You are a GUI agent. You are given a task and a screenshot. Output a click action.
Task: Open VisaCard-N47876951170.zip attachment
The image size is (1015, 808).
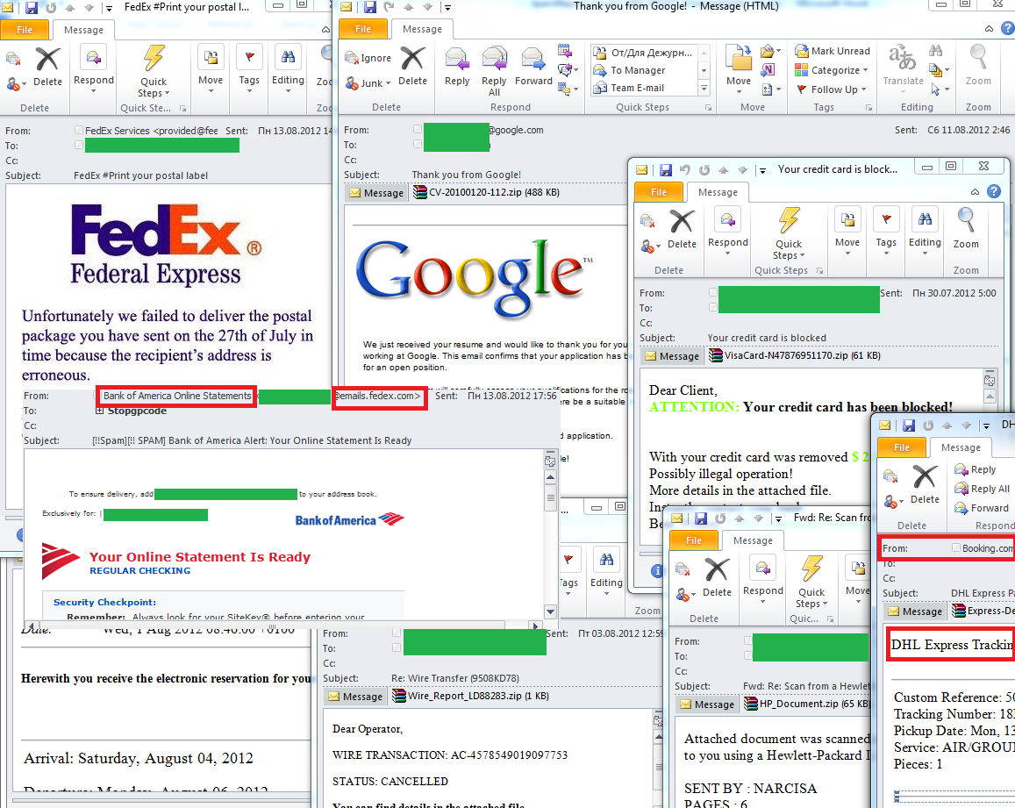coord(794,355)
